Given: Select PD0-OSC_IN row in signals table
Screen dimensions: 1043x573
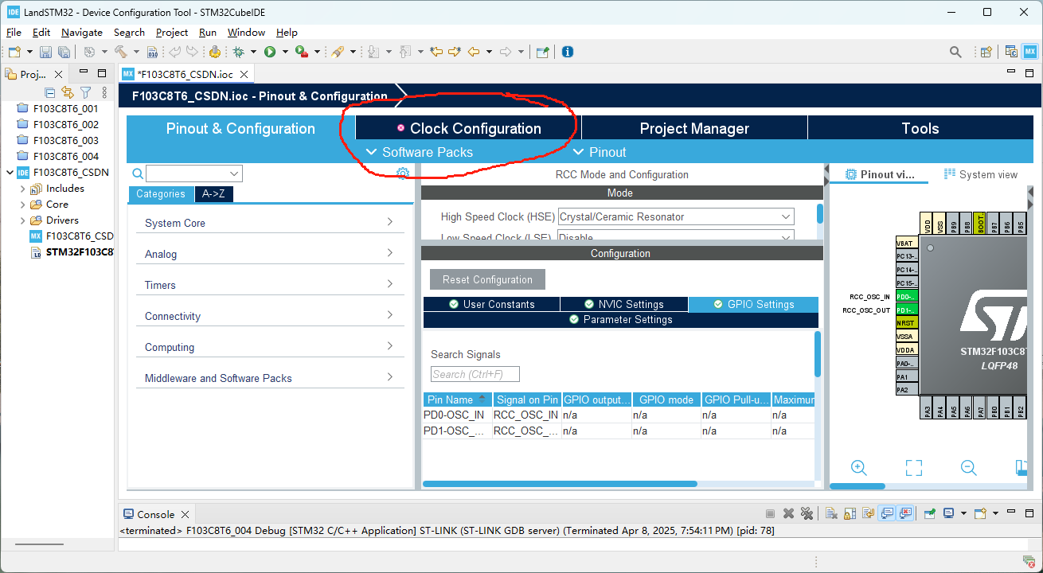Looking at the screenshot, I should click(x=619, y=415).
